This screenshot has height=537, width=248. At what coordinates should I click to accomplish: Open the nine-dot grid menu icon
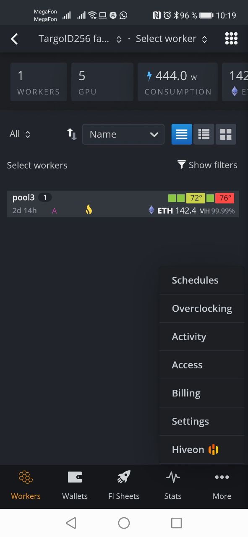pyautogui.click(x=231, y=39)
